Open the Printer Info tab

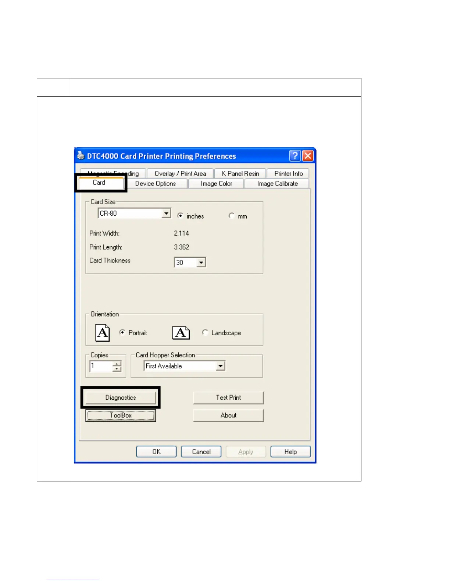(288, 174)
